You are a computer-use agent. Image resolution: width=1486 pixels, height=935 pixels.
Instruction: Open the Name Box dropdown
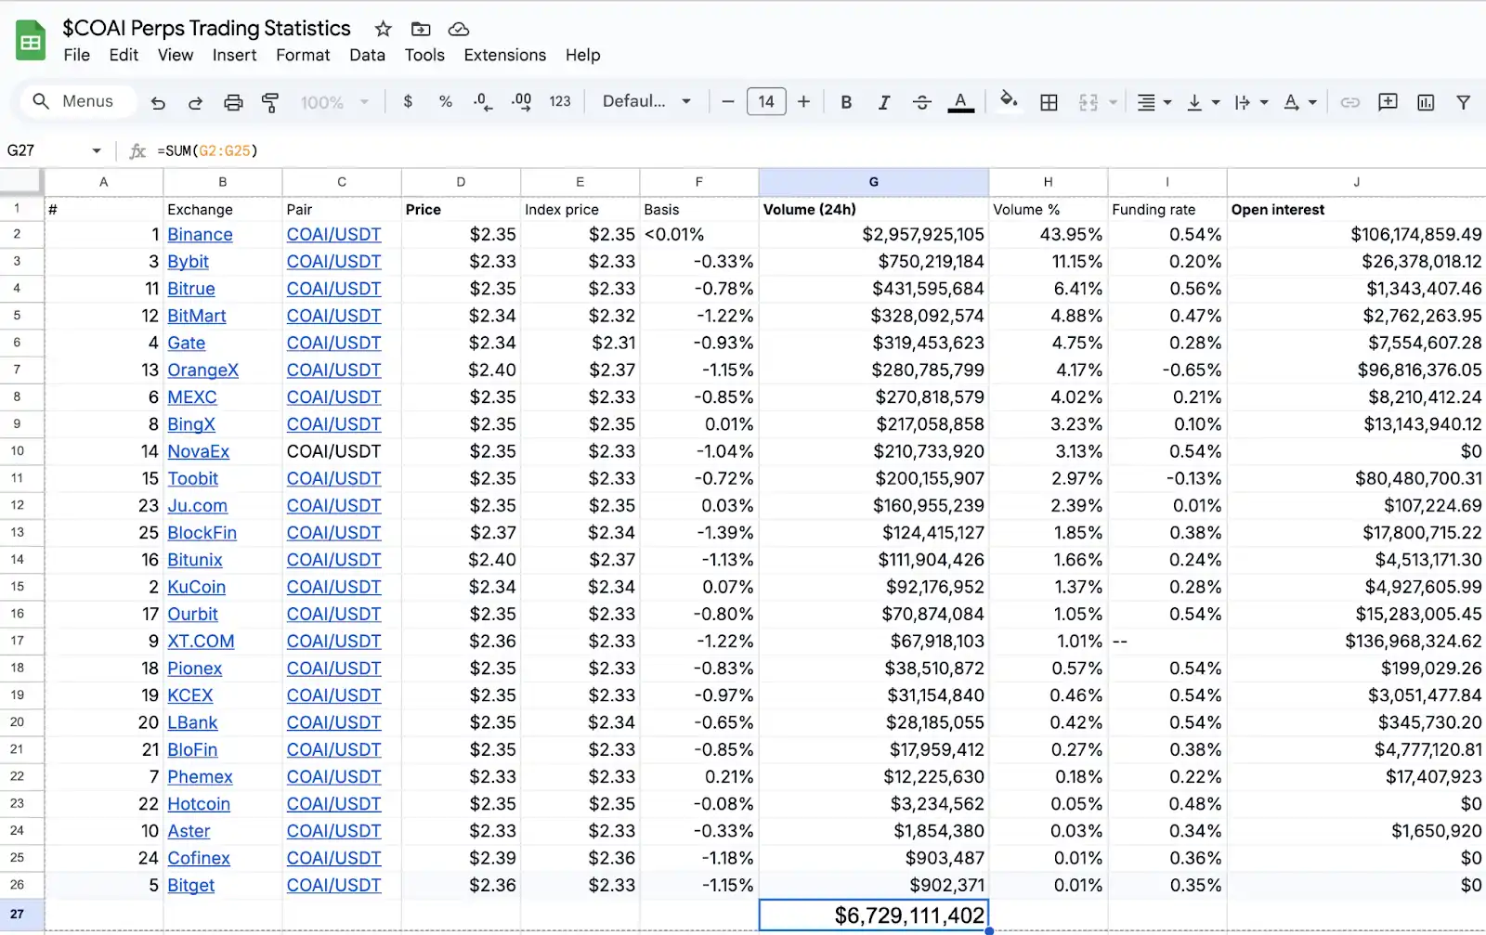[96, 149]
